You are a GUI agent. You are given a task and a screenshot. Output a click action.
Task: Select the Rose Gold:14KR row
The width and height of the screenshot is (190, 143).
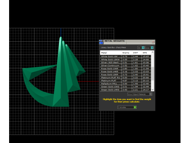[x=125, y=71]
